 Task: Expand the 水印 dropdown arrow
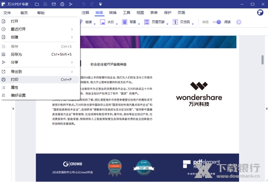click(x=117, y=24)
